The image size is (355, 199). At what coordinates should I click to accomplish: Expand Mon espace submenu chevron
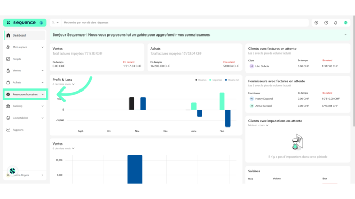(42, 47)
